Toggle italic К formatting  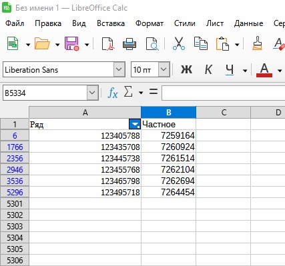[208, 69]
